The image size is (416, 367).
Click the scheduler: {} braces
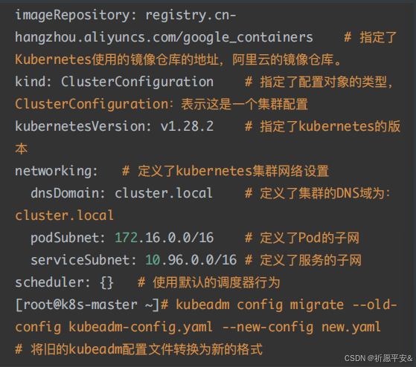pyautogui.click(x=107, y=282)
